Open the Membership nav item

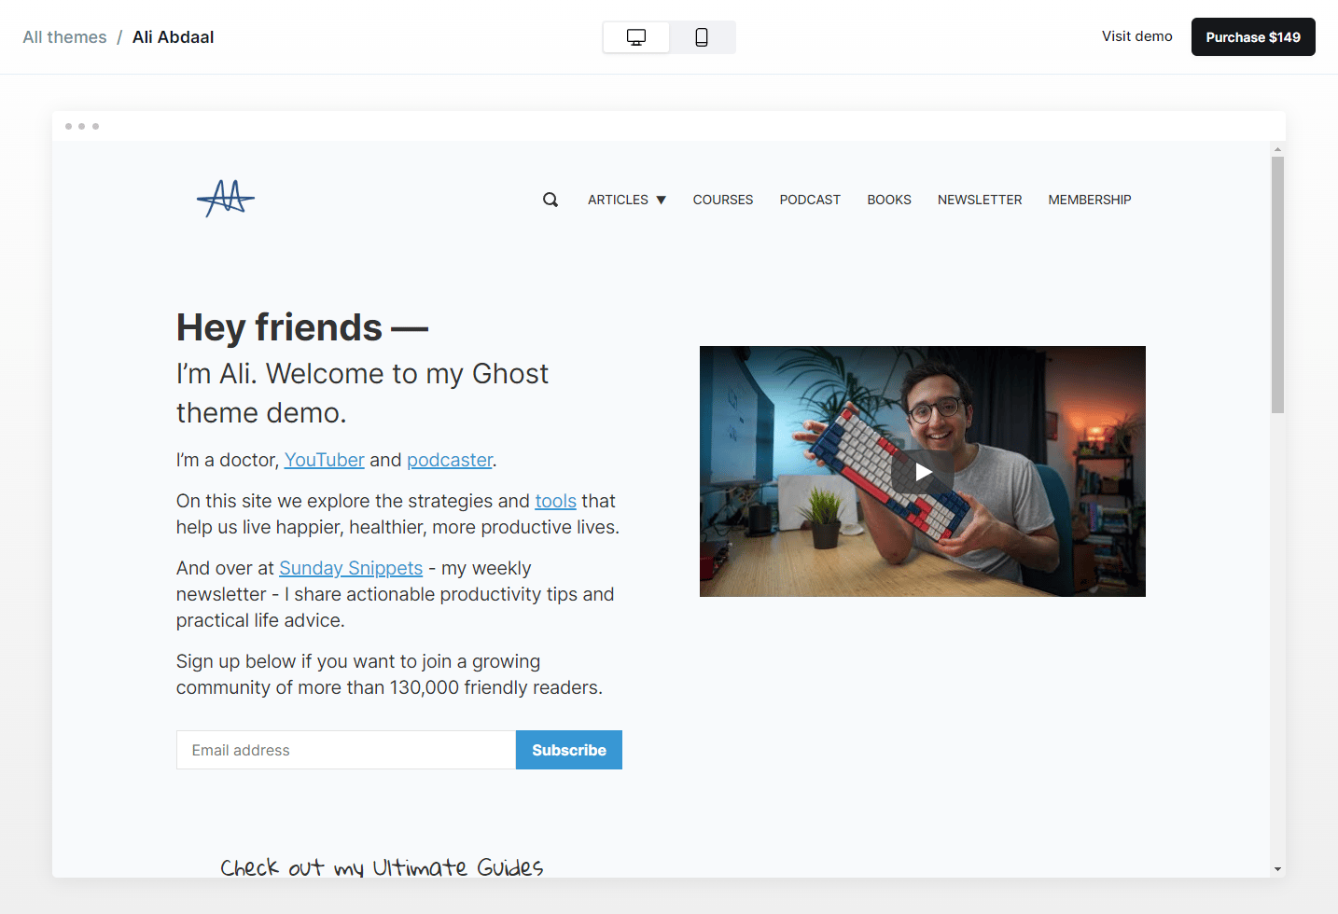tap(1090, 200)
